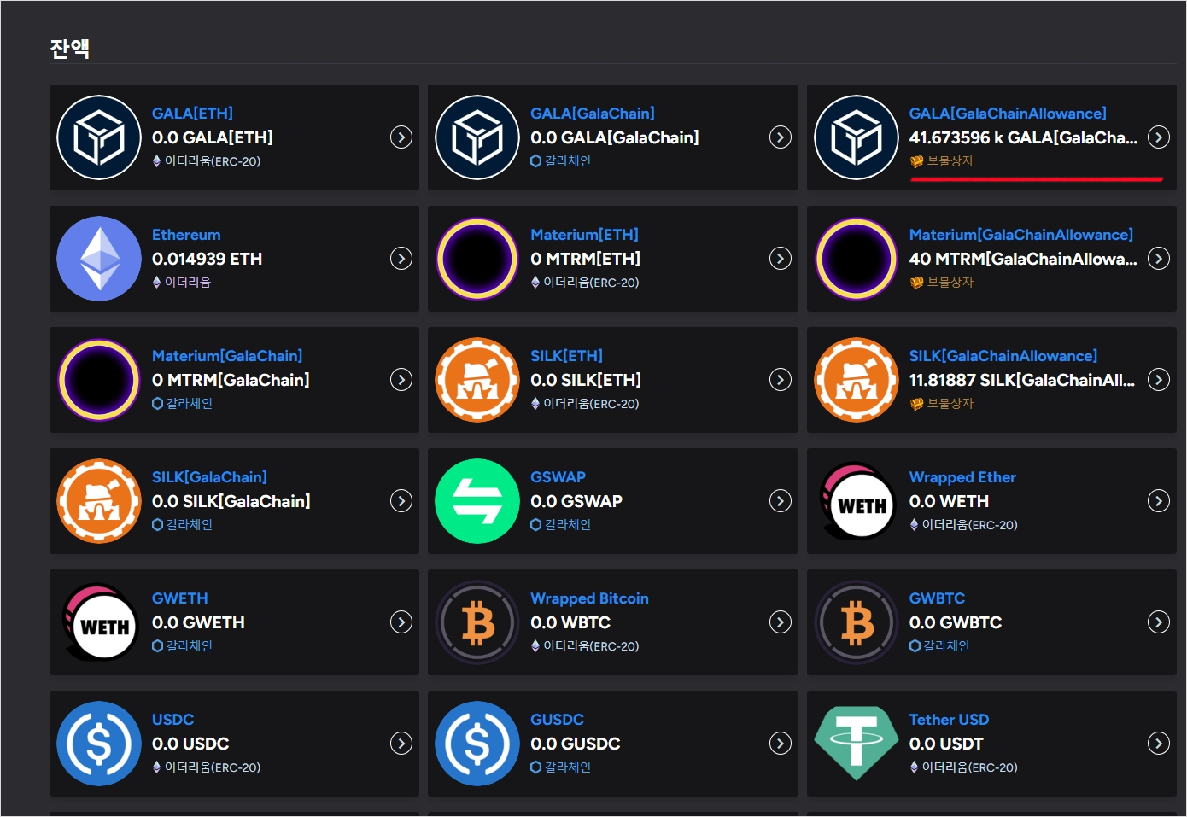Click the 0.0 GSWAP balance
The height and width of the screenshot is (817, 1187).
click(576, 501)
